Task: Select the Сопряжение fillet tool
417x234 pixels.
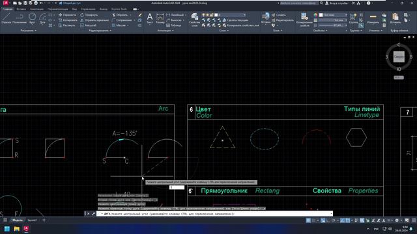Action: tap(122, 20)
